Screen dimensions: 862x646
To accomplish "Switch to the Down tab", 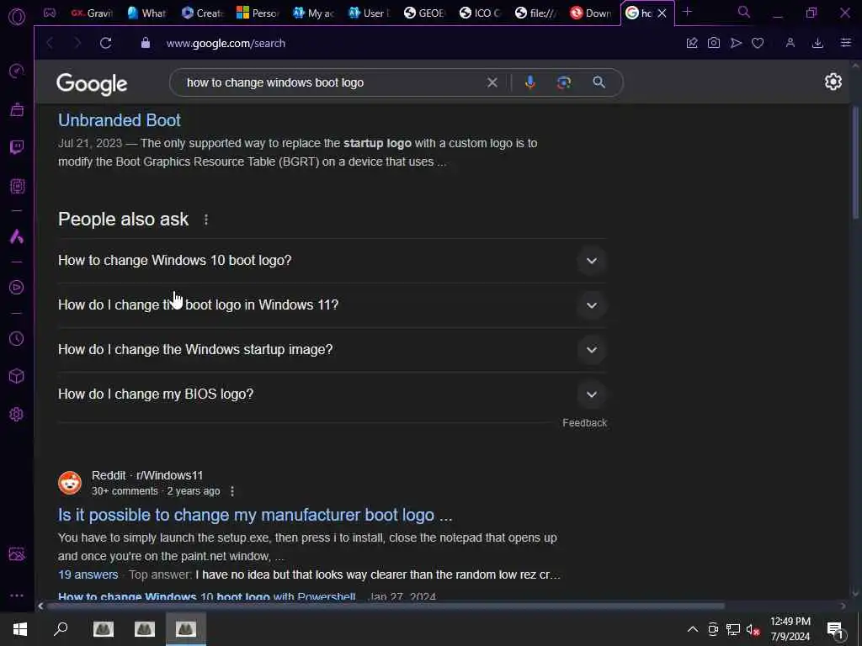I will pyautogui.click(x=590, y=13).
